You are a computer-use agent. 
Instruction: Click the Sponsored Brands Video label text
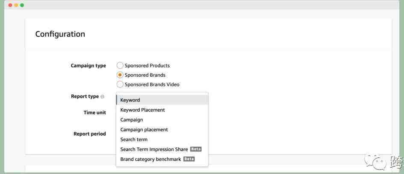[x=152, y=84]
